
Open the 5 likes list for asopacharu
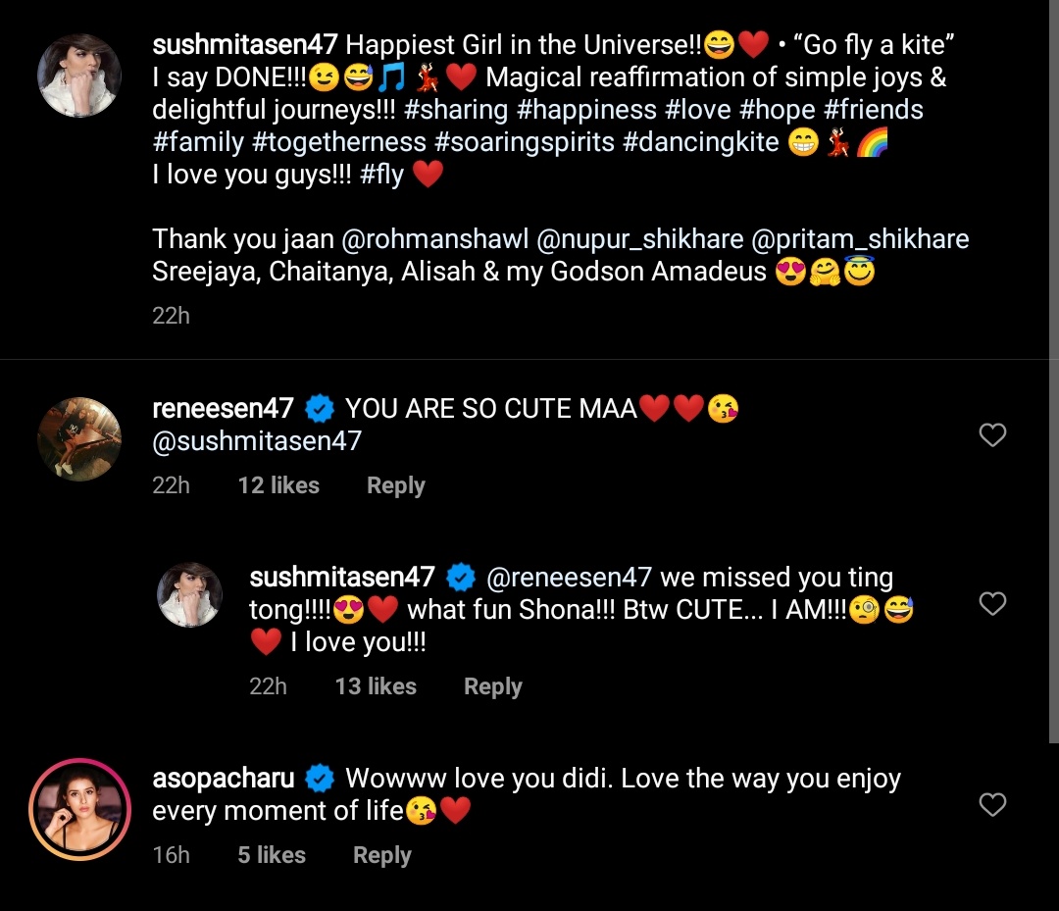coord(272,855)
